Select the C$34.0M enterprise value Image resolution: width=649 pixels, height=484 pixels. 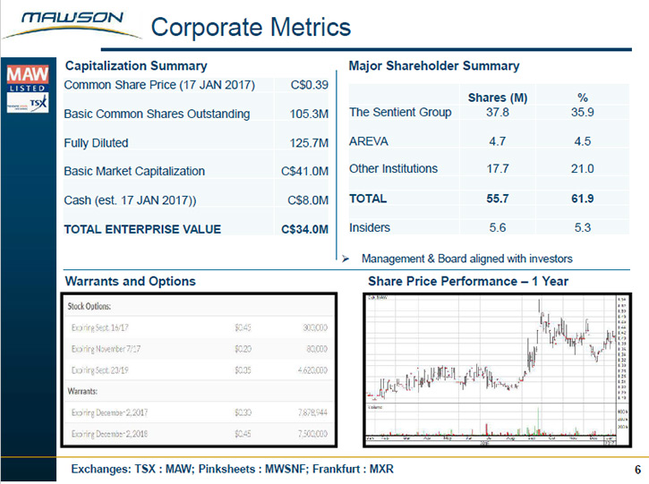(304, 229)
